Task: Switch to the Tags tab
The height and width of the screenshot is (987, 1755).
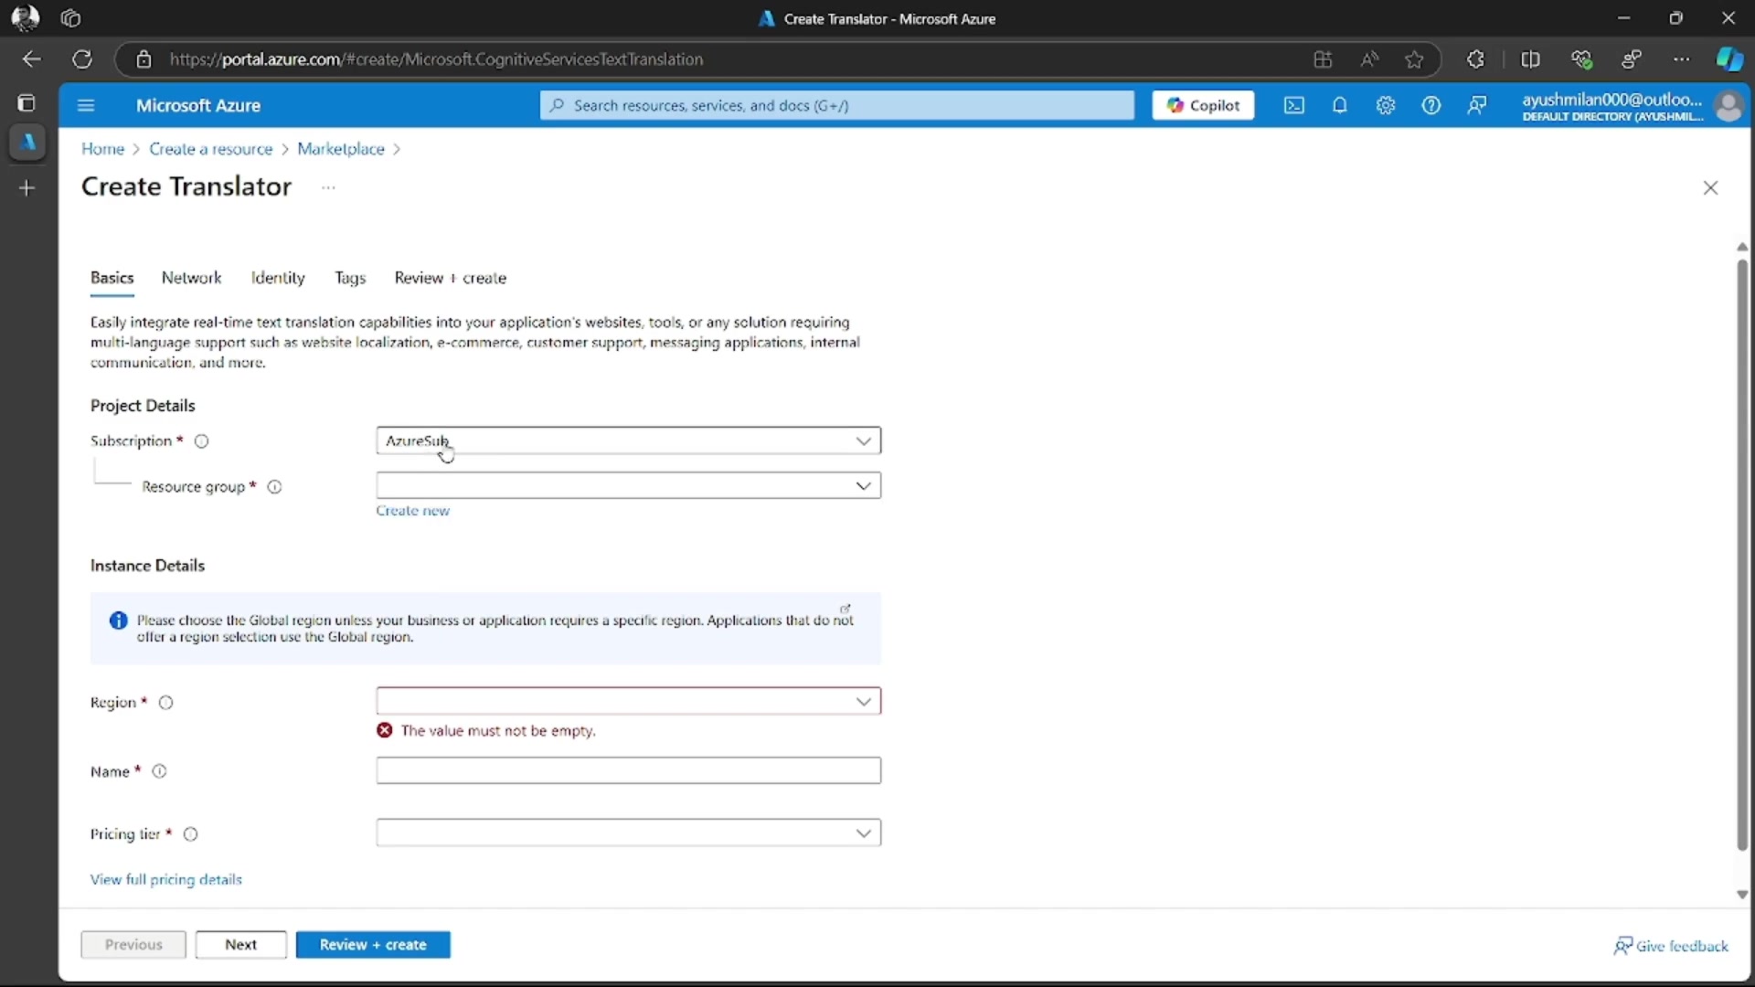Action: pyautogui.click(x=350, y=278)
